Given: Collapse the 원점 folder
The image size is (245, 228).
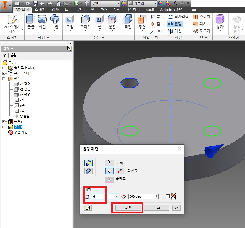Looking at the screenshot, I should click(4, 79).
